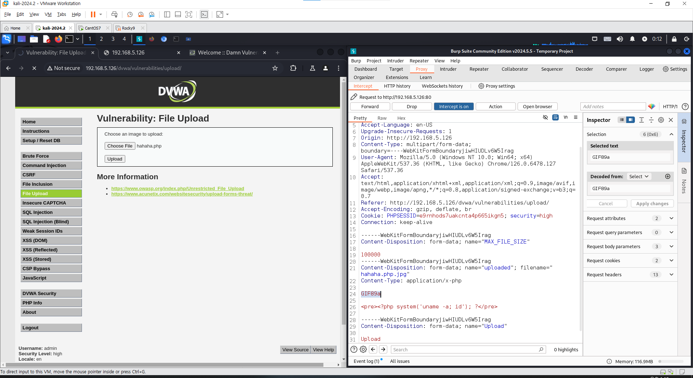Open the VMware snapshot manager icon
The image size is (693, 378).
coord(152,14)
